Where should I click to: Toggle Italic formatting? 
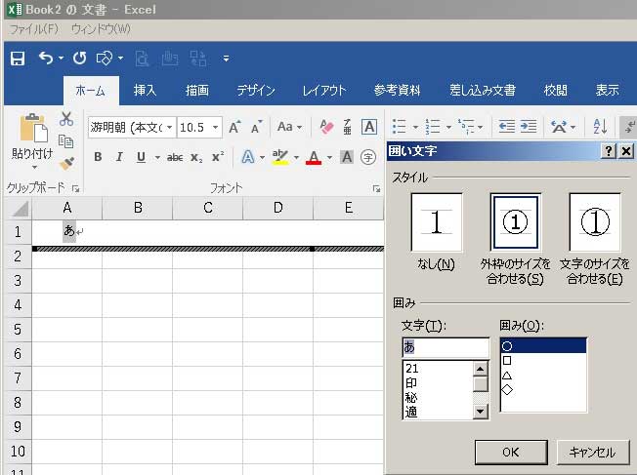click(x=119, y=157)
